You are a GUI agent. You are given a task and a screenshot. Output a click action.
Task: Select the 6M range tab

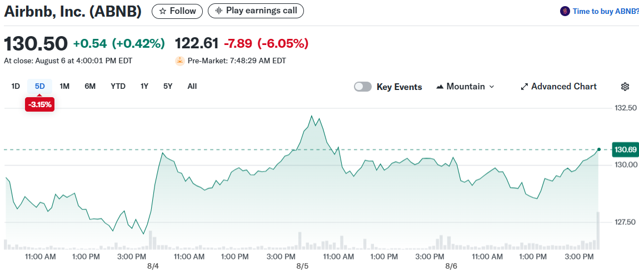pyautogui.click(x=90, y=87)
